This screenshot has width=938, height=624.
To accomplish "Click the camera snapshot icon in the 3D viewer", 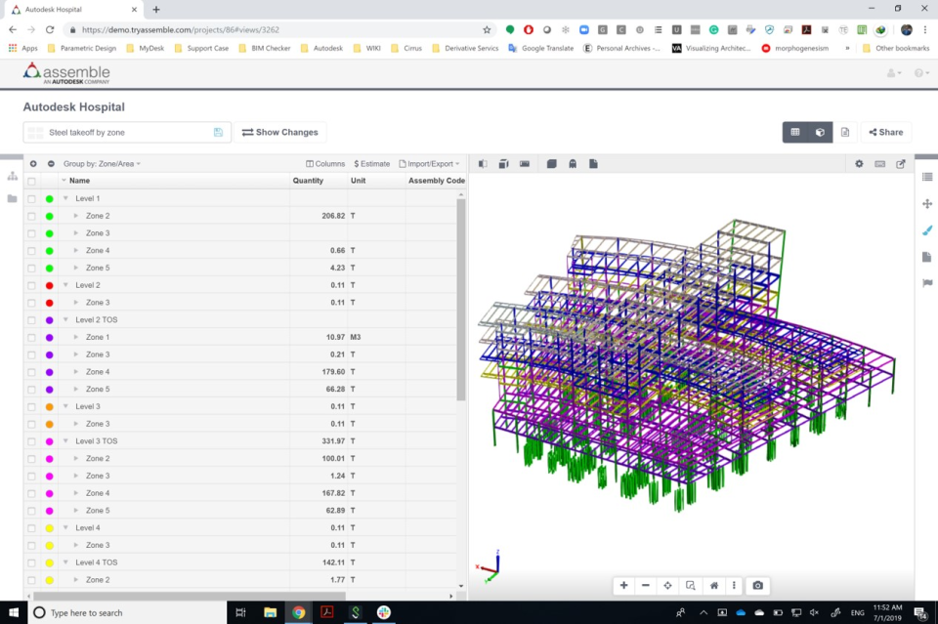I will click(x=758, y=585).
